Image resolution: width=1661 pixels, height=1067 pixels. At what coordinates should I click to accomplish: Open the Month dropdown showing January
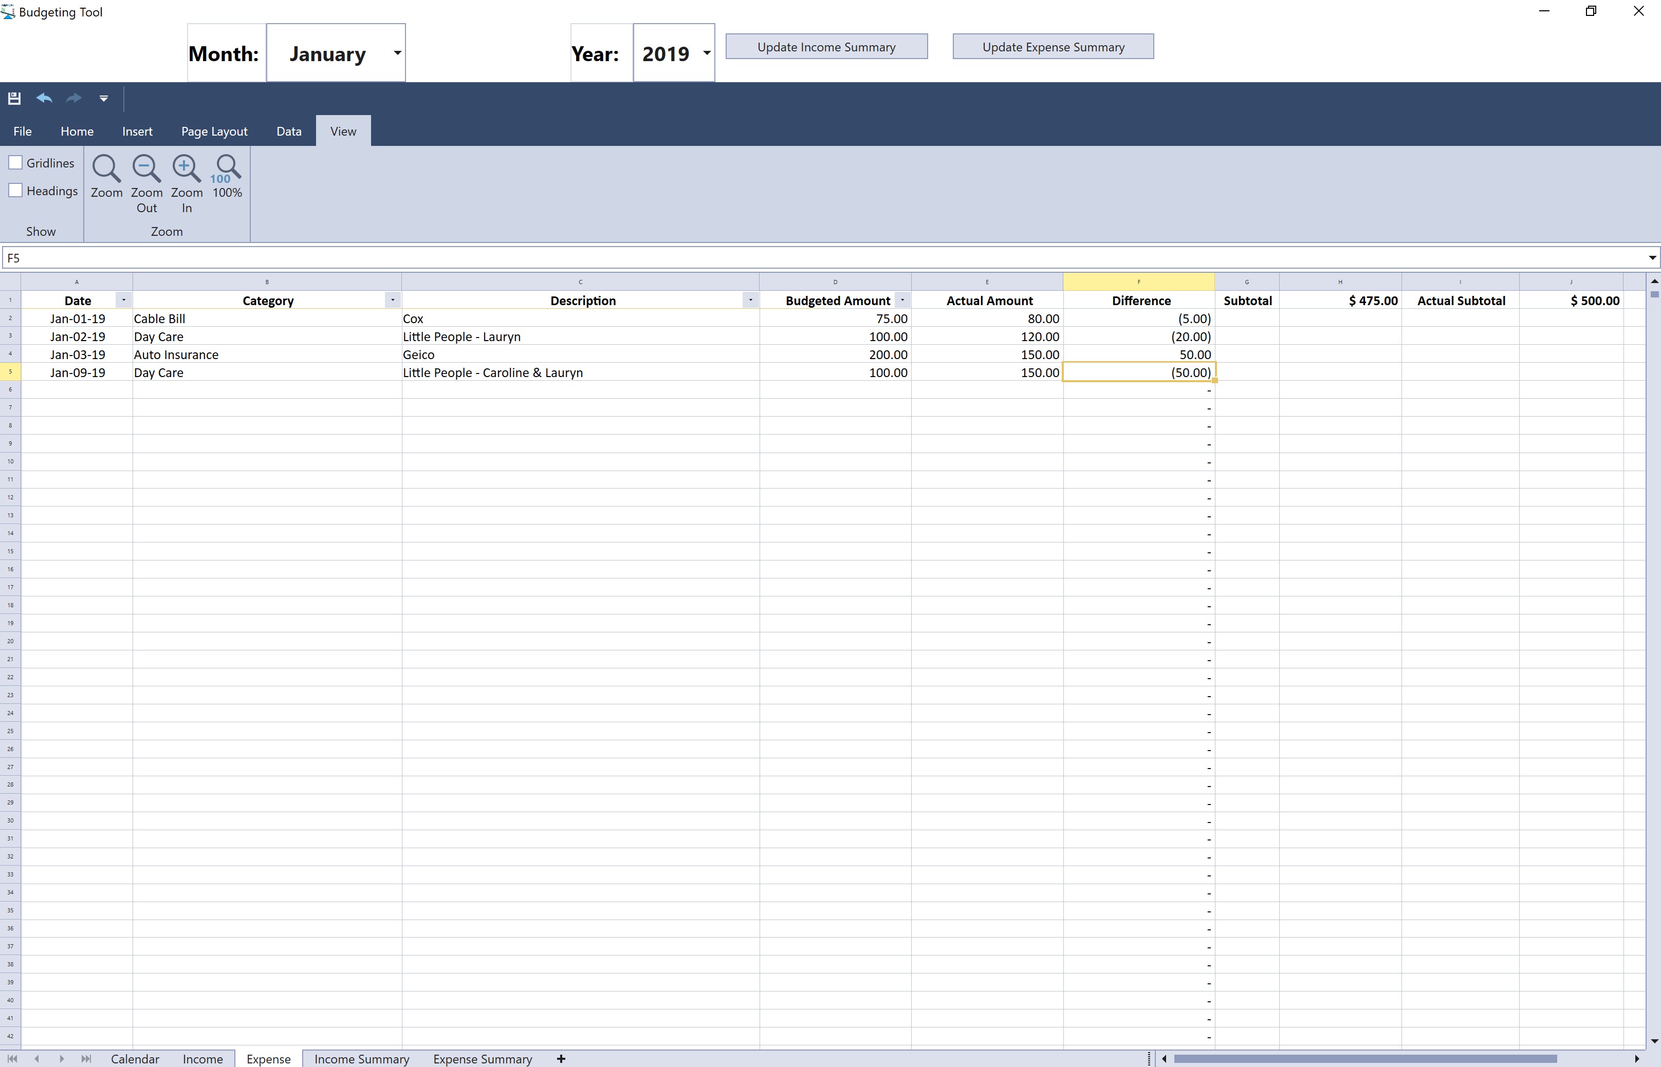coord(397,53)
